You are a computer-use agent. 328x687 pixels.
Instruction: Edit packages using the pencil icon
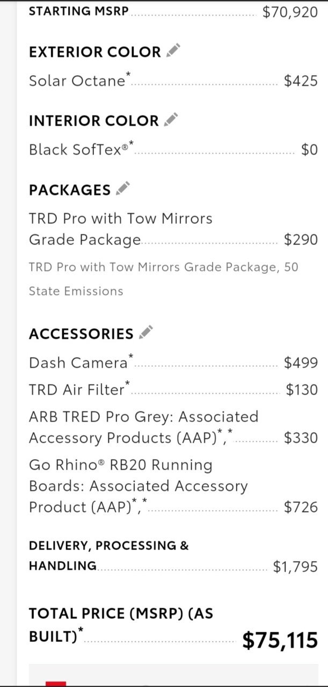pos(123,189)
